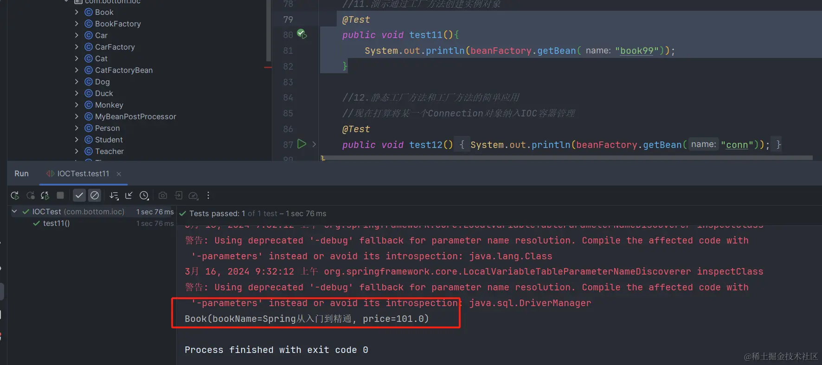
Task: Click run gutter arrow at line 87
Action: [302, 144]
